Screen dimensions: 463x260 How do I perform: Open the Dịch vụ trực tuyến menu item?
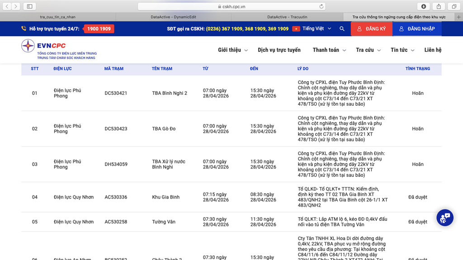(279, 50)
